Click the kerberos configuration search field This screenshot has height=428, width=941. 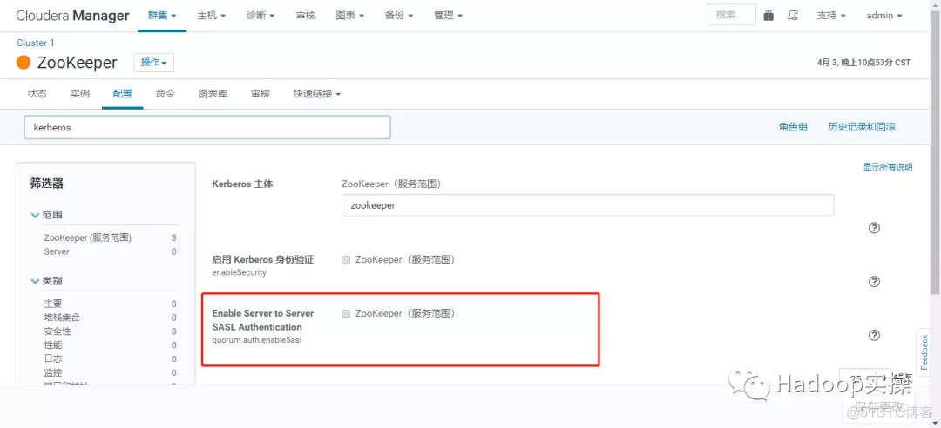tap(207, 128)
